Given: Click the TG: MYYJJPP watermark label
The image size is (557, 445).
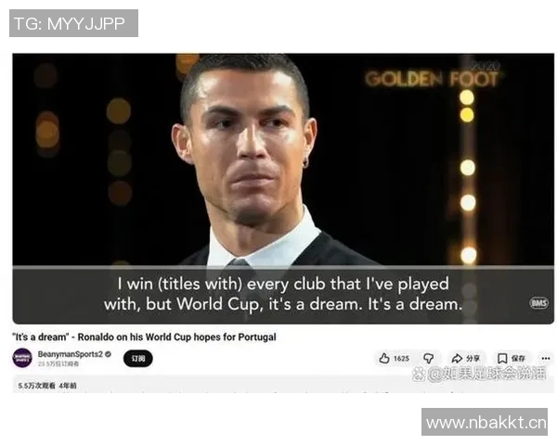Looking at the screenshot, I should pos(73,23).
